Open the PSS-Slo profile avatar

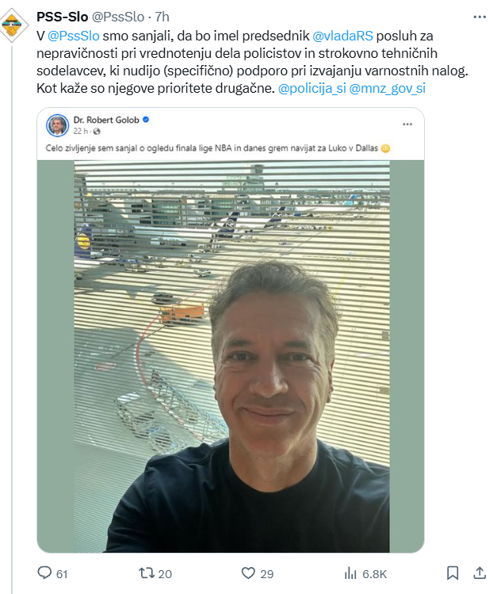coord(13,25)
